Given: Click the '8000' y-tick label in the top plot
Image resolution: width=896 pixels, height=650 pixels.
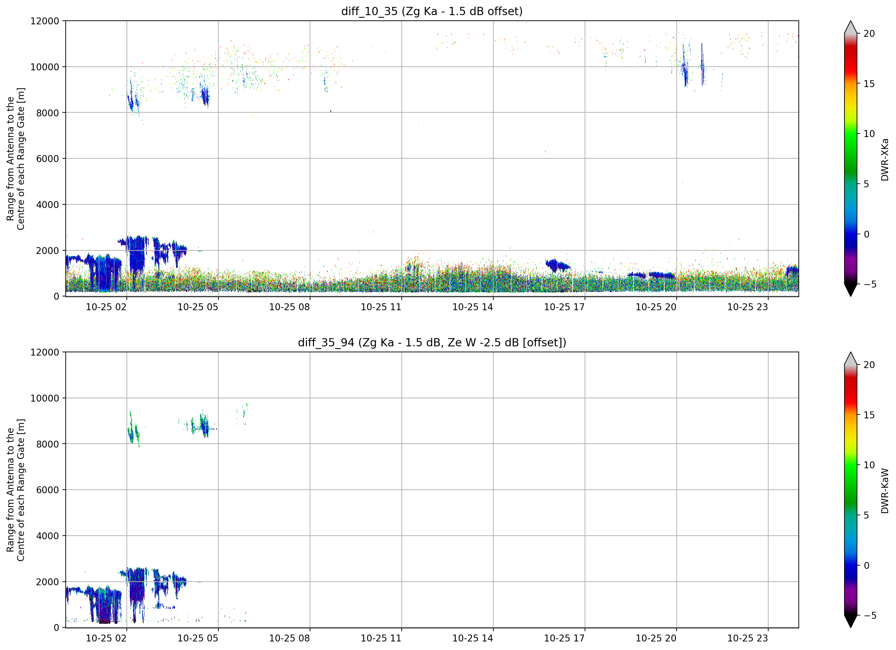Looking at the screenshot, I should point(47,113).
